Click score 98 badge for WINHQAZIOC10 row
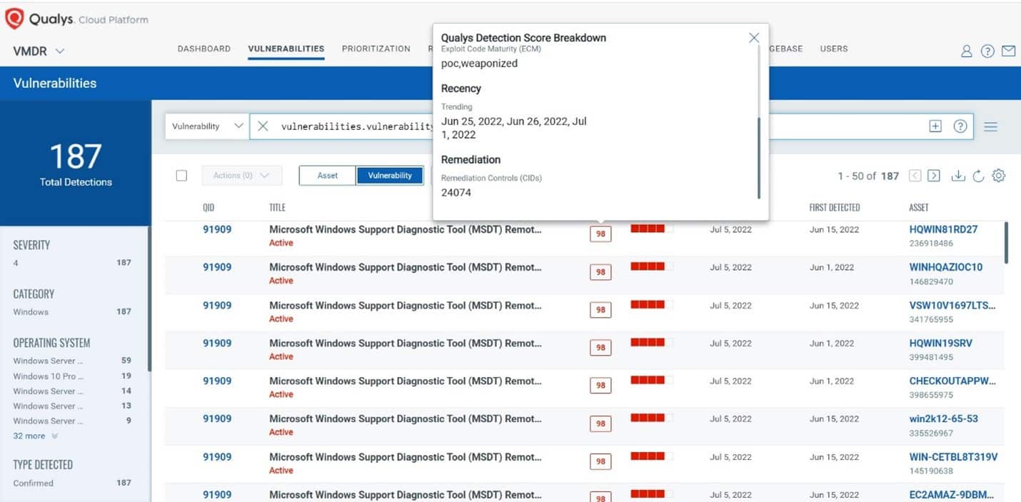The height and width of the screenshot is (502, 1021). click(600, 272)
